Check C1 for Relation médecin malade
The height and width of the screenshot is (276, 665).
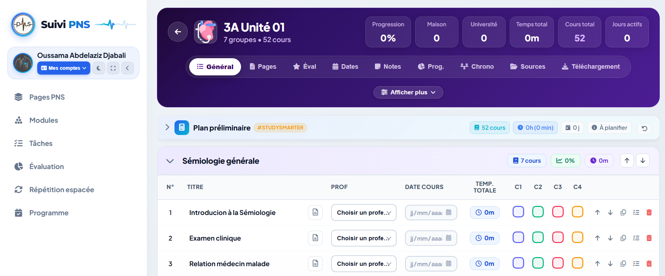pyautogui.click(x=518, y=263)
